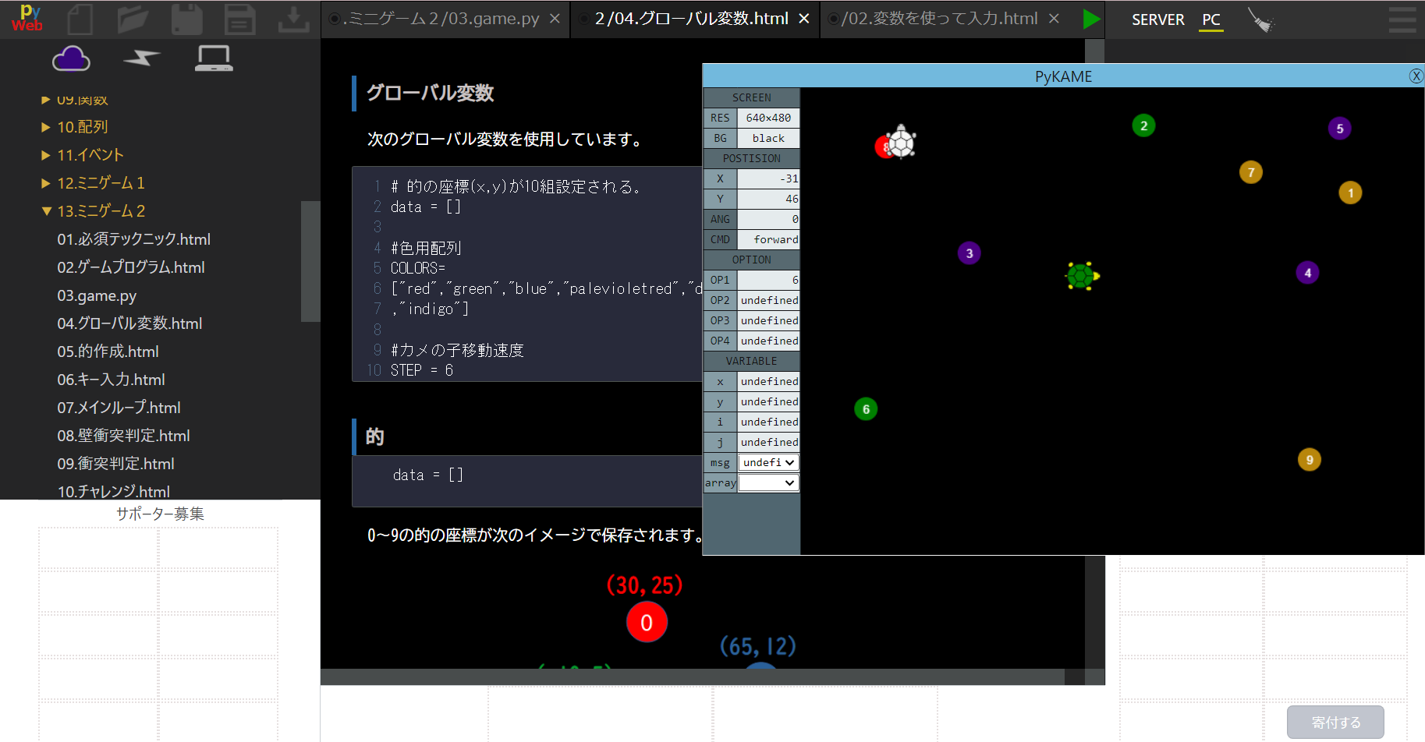This screenshot has height=742, width=1425.
Task: Select the purple cloud storage icon
Action: [x=71, y=58]
